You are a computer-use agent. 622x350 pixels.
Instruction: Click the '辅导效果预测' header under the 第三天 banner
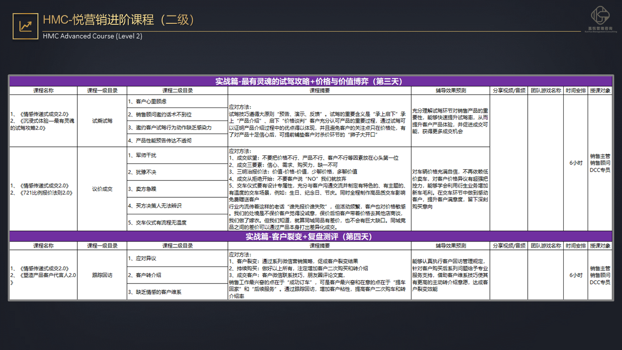point(450,90)
